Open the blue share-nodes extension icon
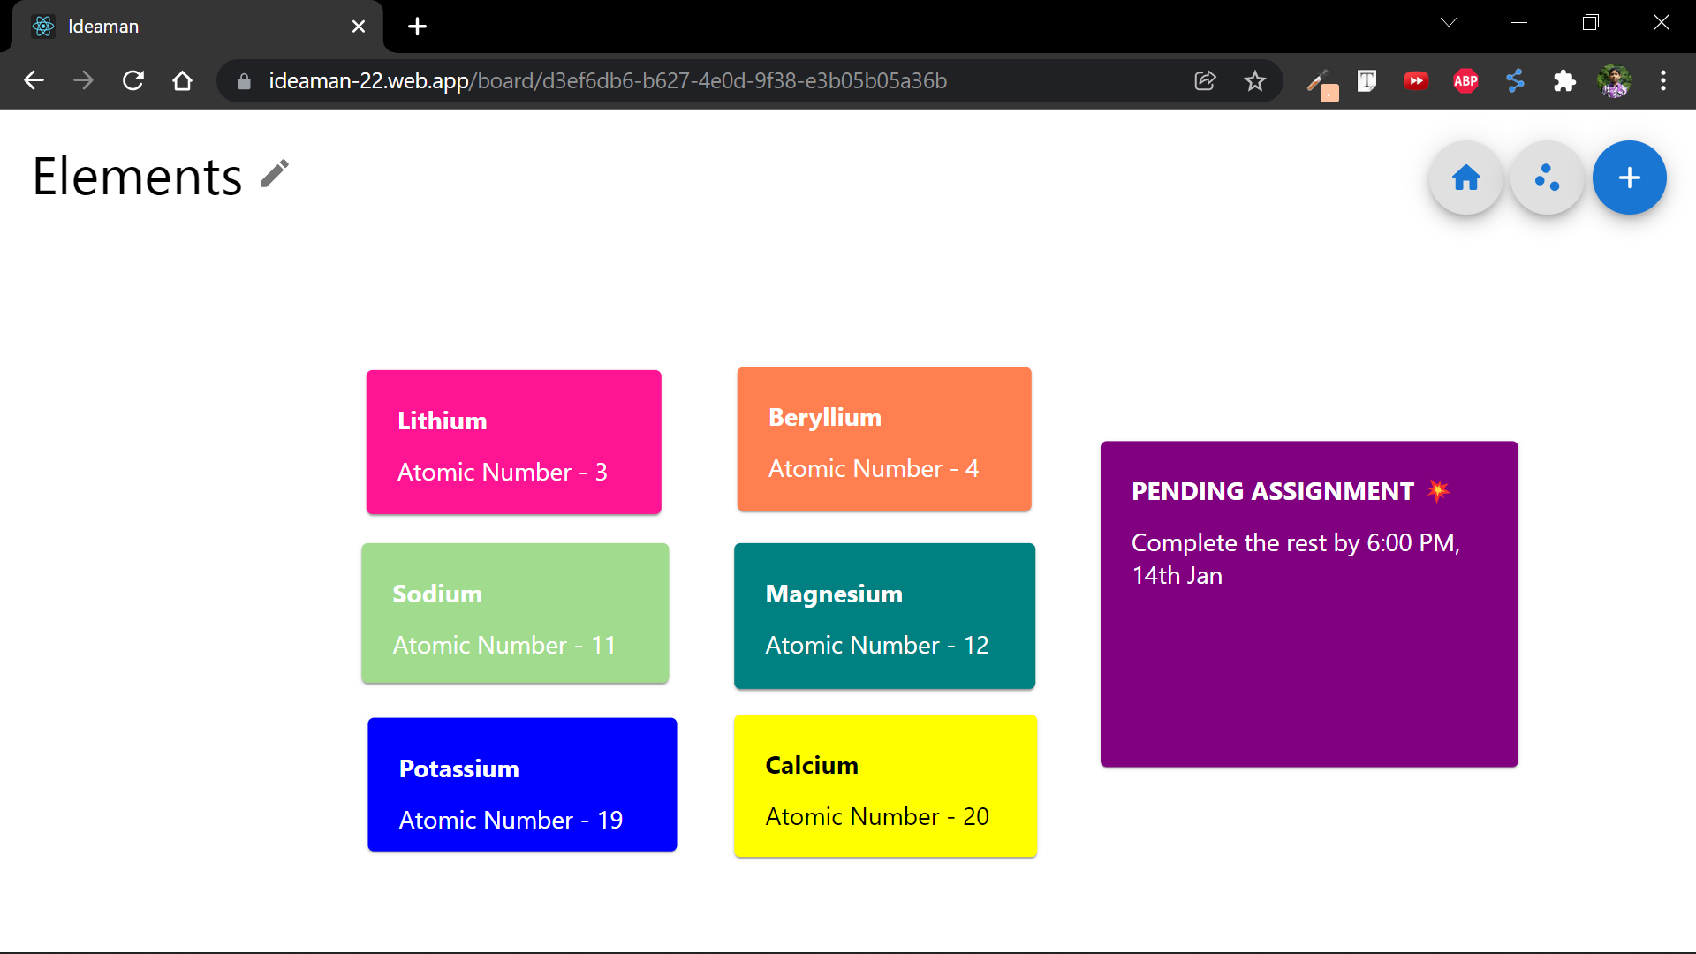The image size is (1696, 954). (1515, 80)
